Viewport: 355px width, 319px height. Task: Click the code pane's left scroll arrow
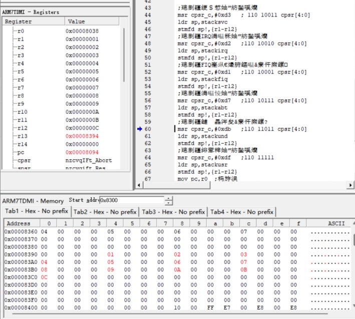[139, 185]
